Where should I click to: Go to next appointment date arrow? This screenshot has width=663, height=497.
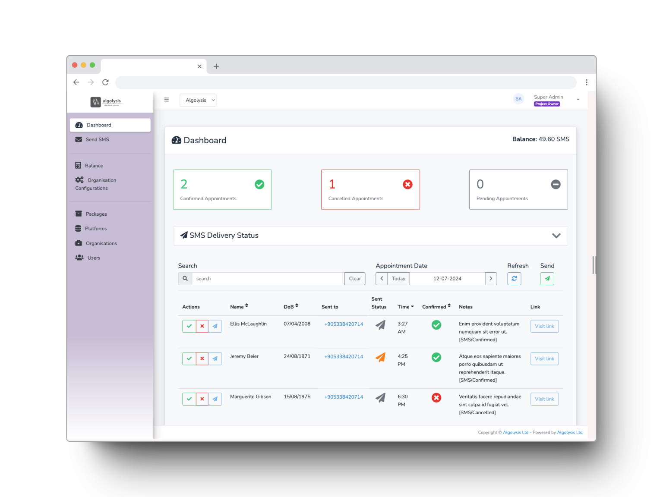pyautogui.click(x=491, y=279)
